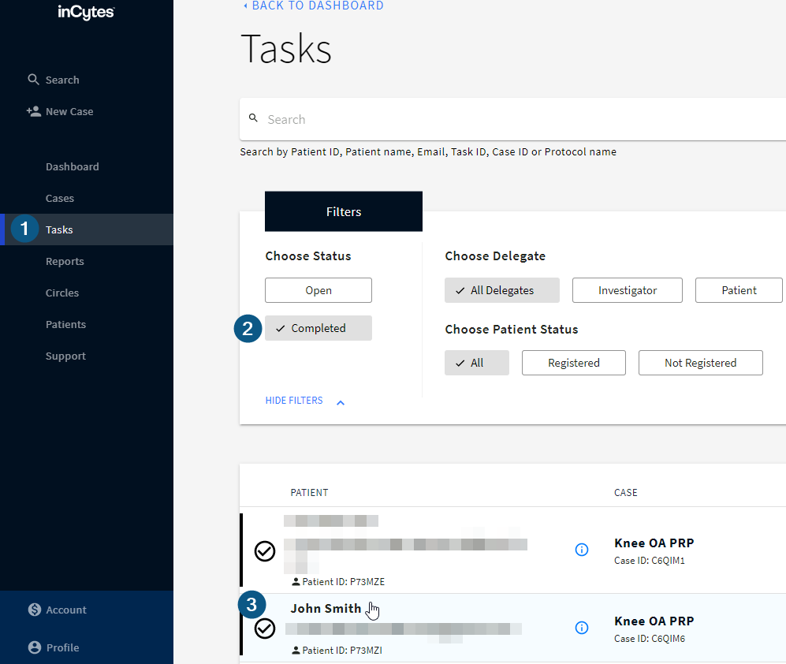786x664 pixels.
Task: Open Profile via the person icon
Action: [34, 647]
